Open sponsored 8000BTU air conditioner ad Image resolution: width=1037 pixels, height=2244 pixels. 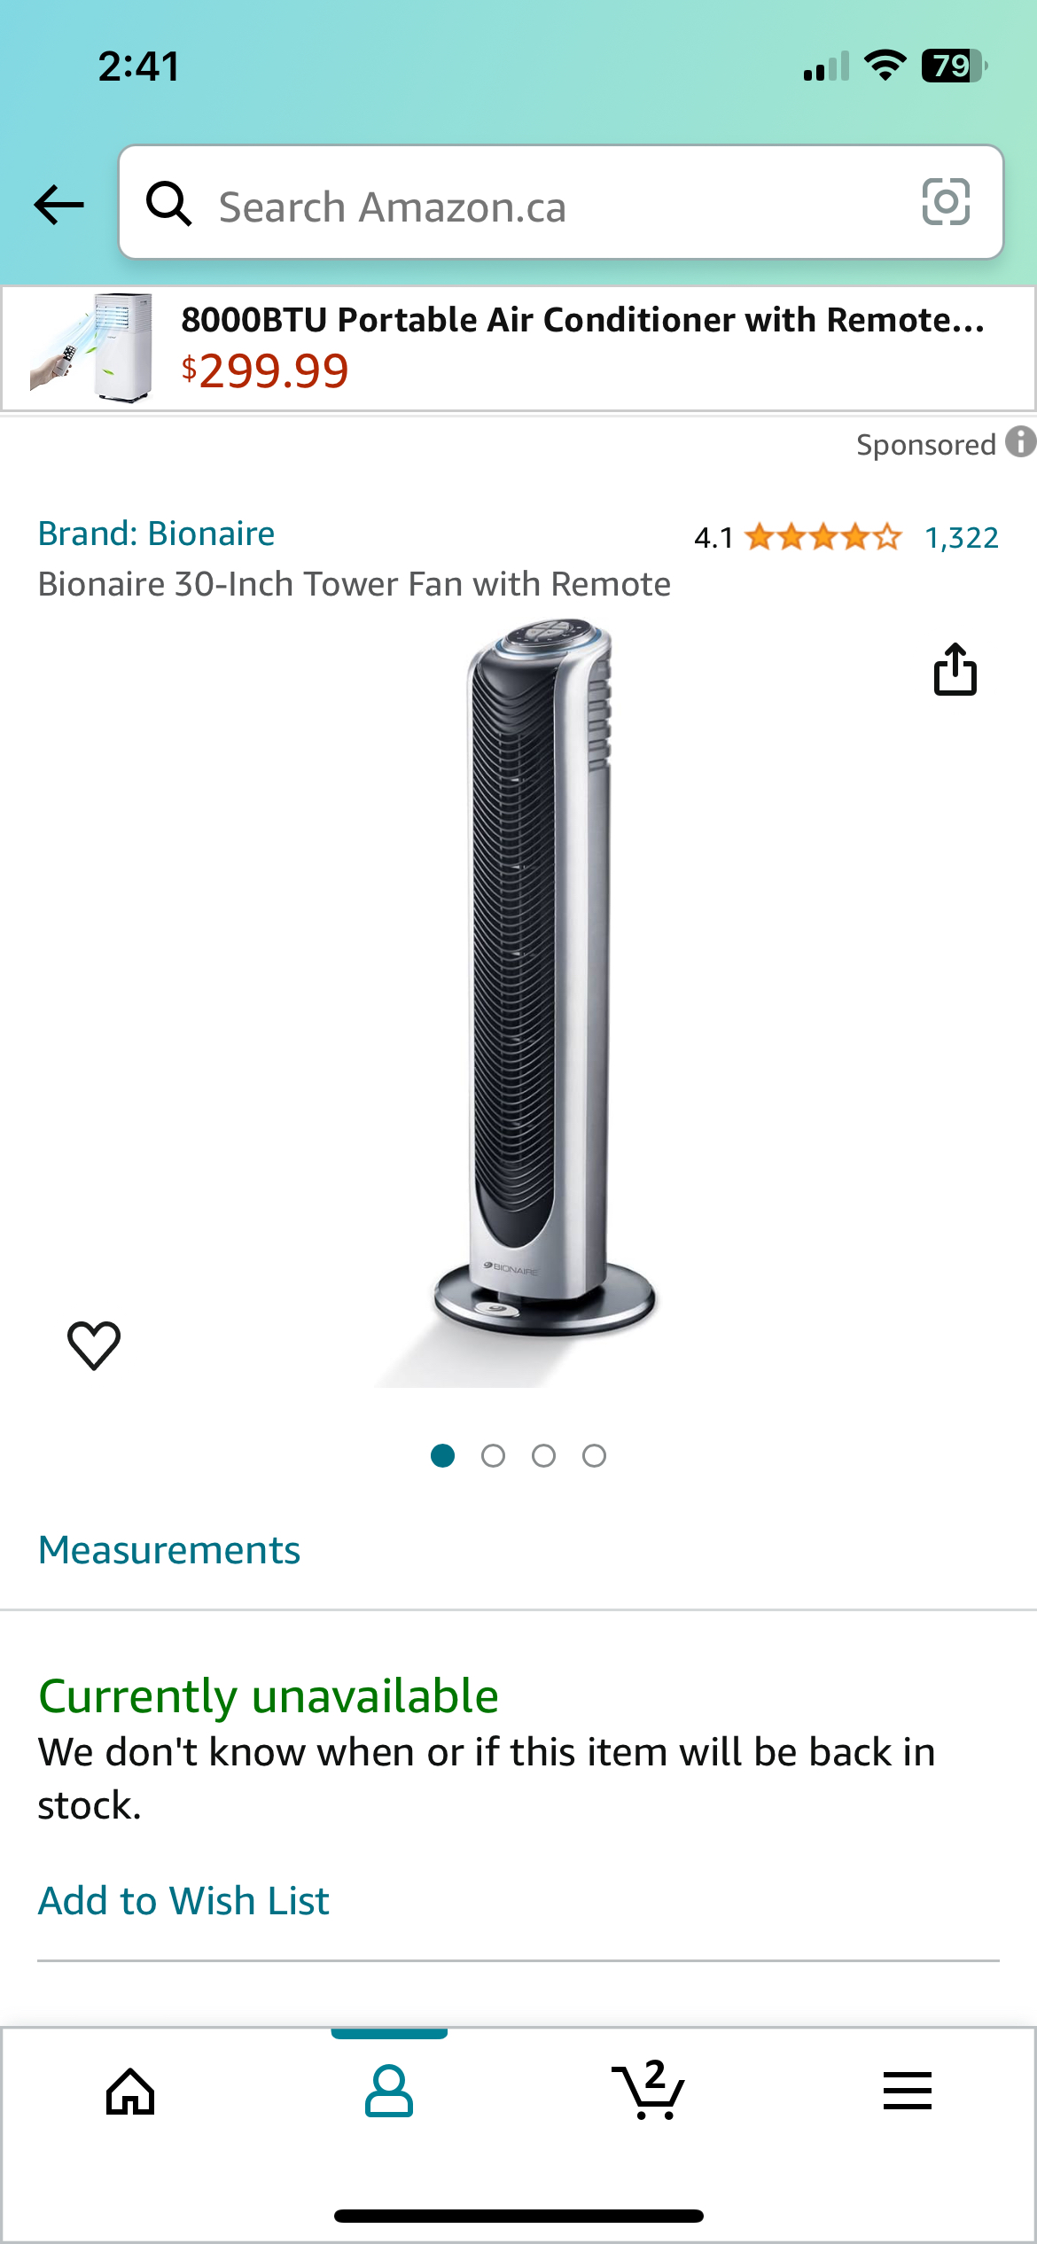tap(518, 347)
